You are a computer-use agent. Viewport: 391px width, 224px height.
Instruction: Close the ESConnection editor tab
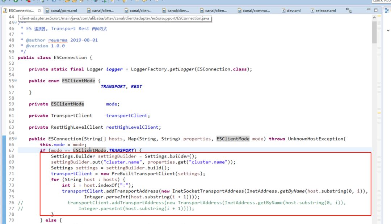point(40,10)
